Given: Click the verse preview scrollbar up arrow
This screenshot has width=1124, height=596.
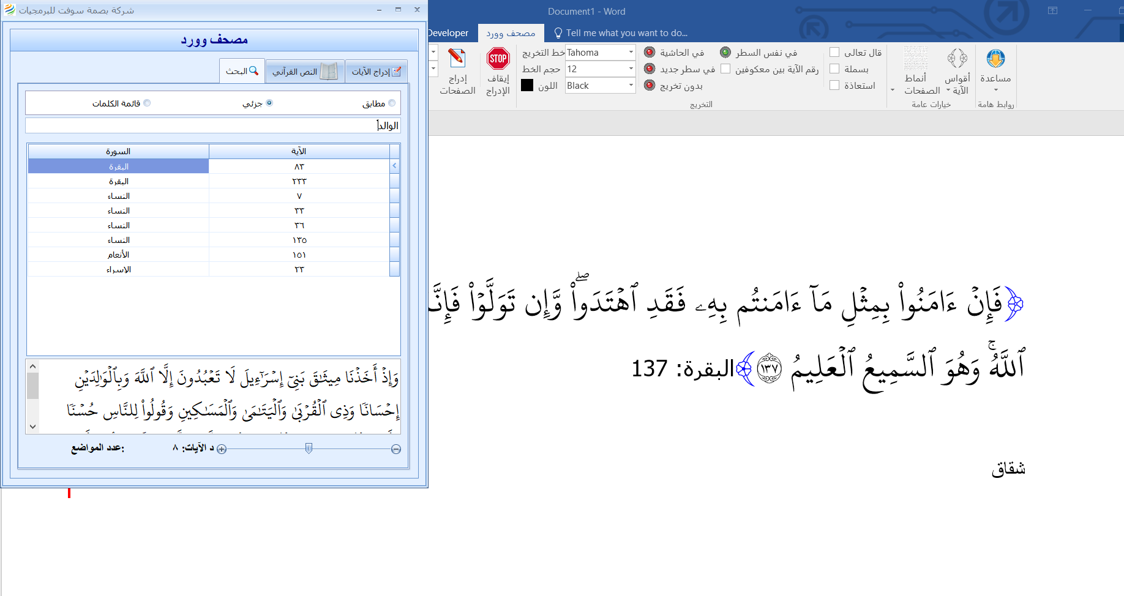Looking at the screenshot, I should 33,367.
